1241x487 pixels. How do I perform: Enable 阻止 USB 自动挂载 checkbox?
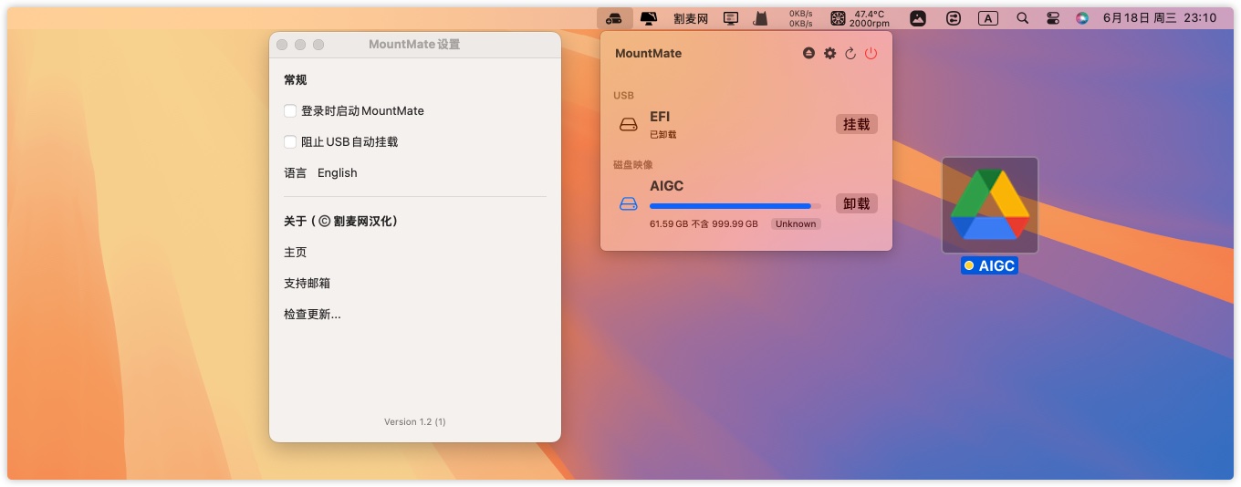[290, 142]
